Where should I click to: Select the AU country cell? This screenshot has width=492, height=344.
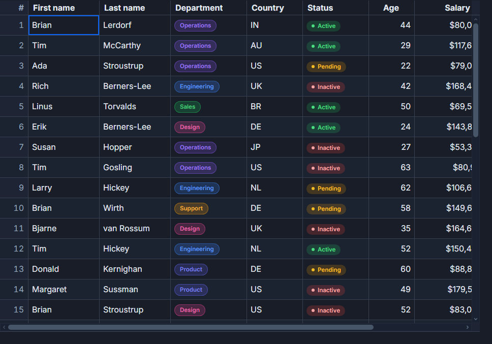click(275, 45)
